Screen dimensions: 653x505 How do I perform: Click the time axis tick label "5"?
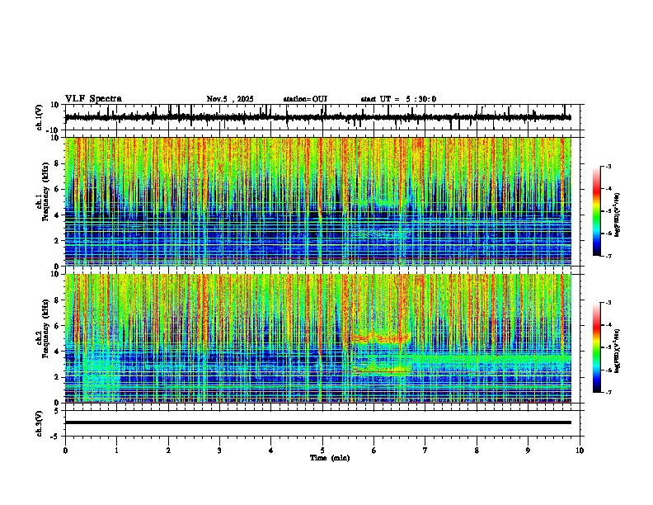pos(322,451)
